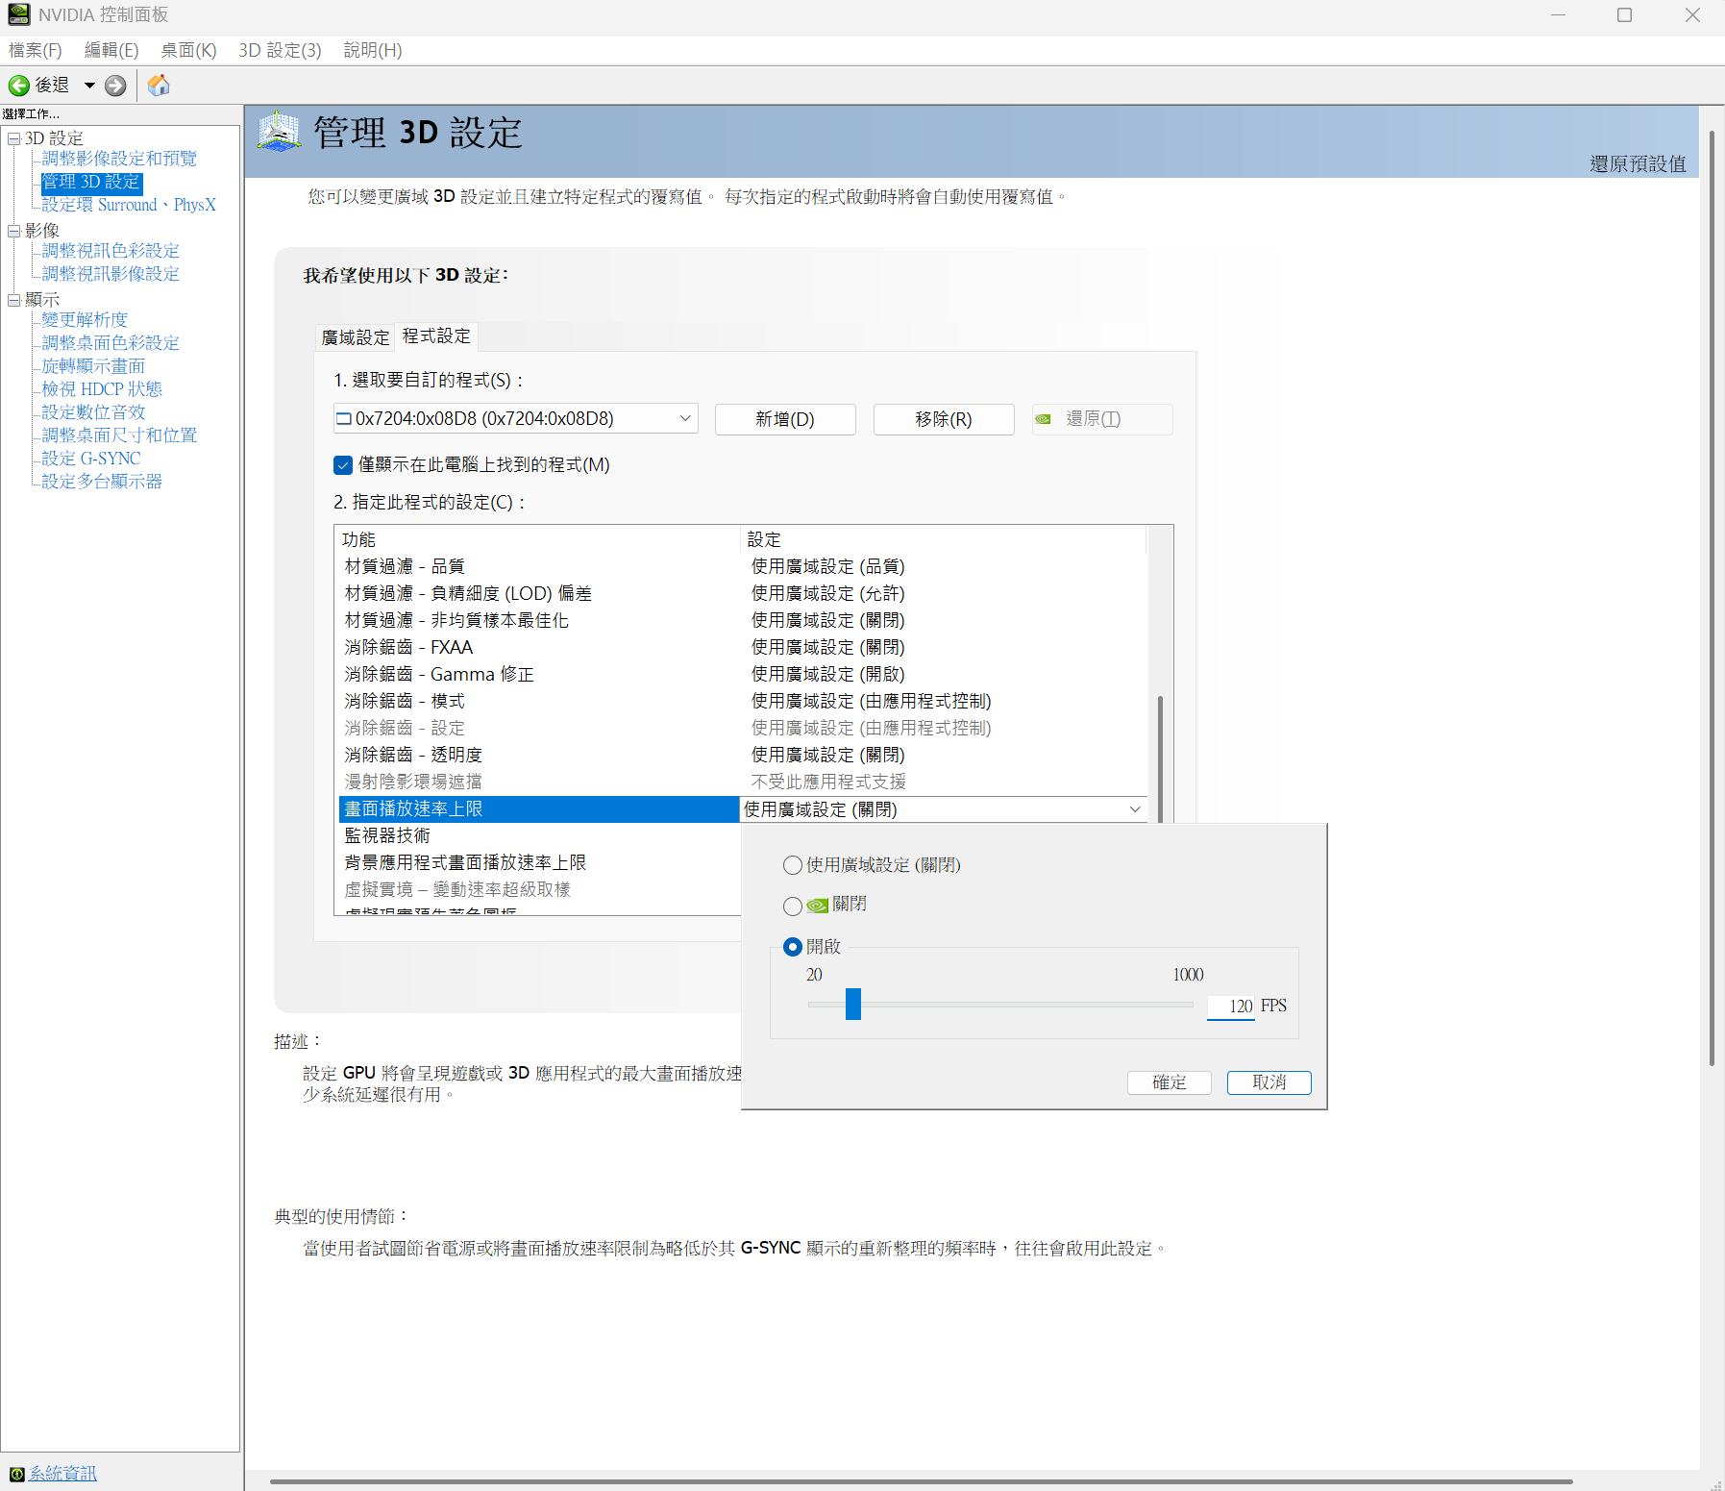The height and width of the screenshot is (1491, 1725).
Task: Collapse the 3D 設定 tree node
Action: click(x=14, y=138)
